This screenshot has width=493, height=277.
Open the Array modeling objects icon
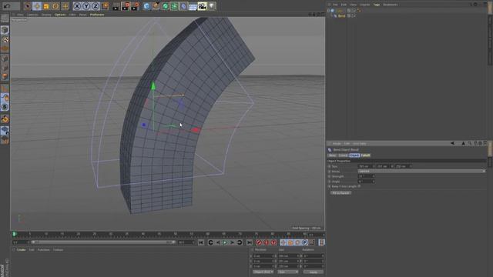(x=174, y=6)
